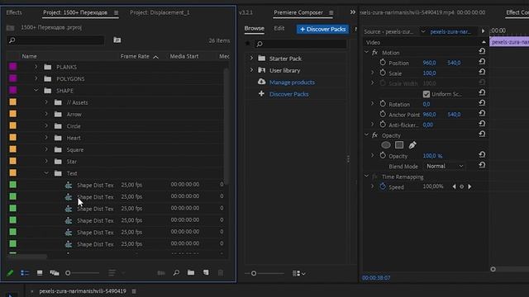
Task: Open Source clip dropdown arrow
Action: (x=422, y=31)
